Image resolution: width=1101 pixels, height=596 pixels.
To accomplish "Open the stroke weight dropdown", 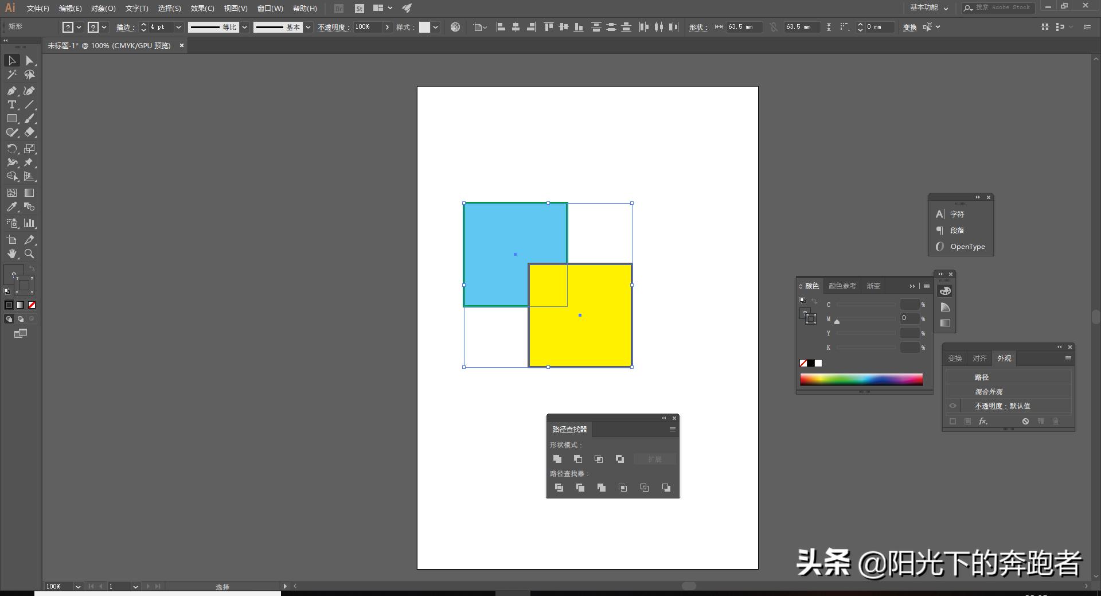I will (178, 27).
